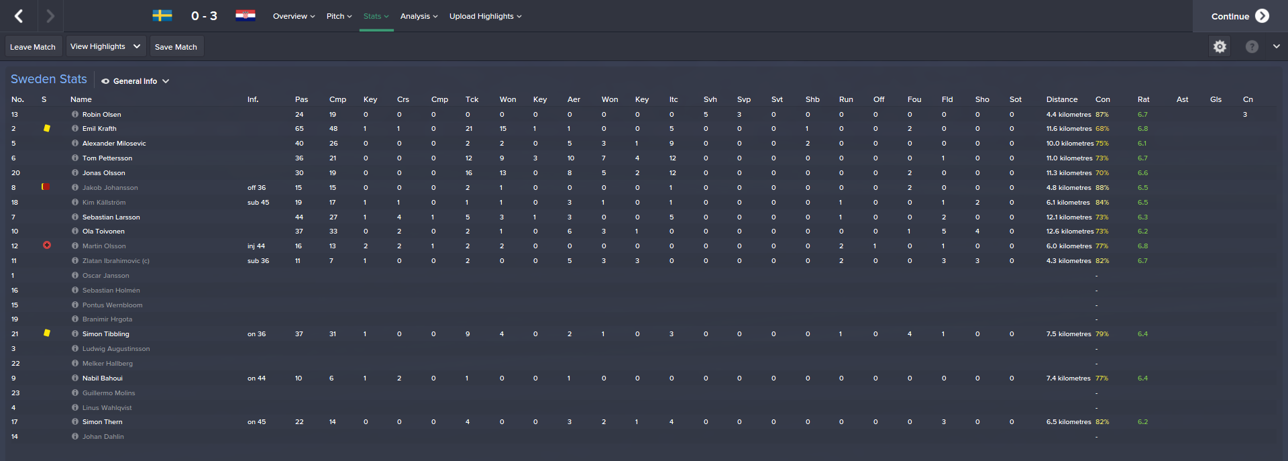Image resolution: width=1288 pixels, height=461 pixels.
Task: Click info icon next to Zlatan Ibrahimovic
Action: tap(75, 261)
